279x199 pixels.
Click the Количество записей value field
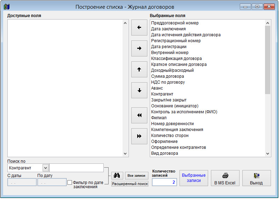(164, 182)
